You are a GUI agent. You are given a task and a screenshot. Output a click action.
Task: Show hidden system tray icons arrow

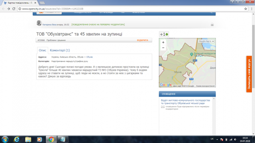coord(217,139)
